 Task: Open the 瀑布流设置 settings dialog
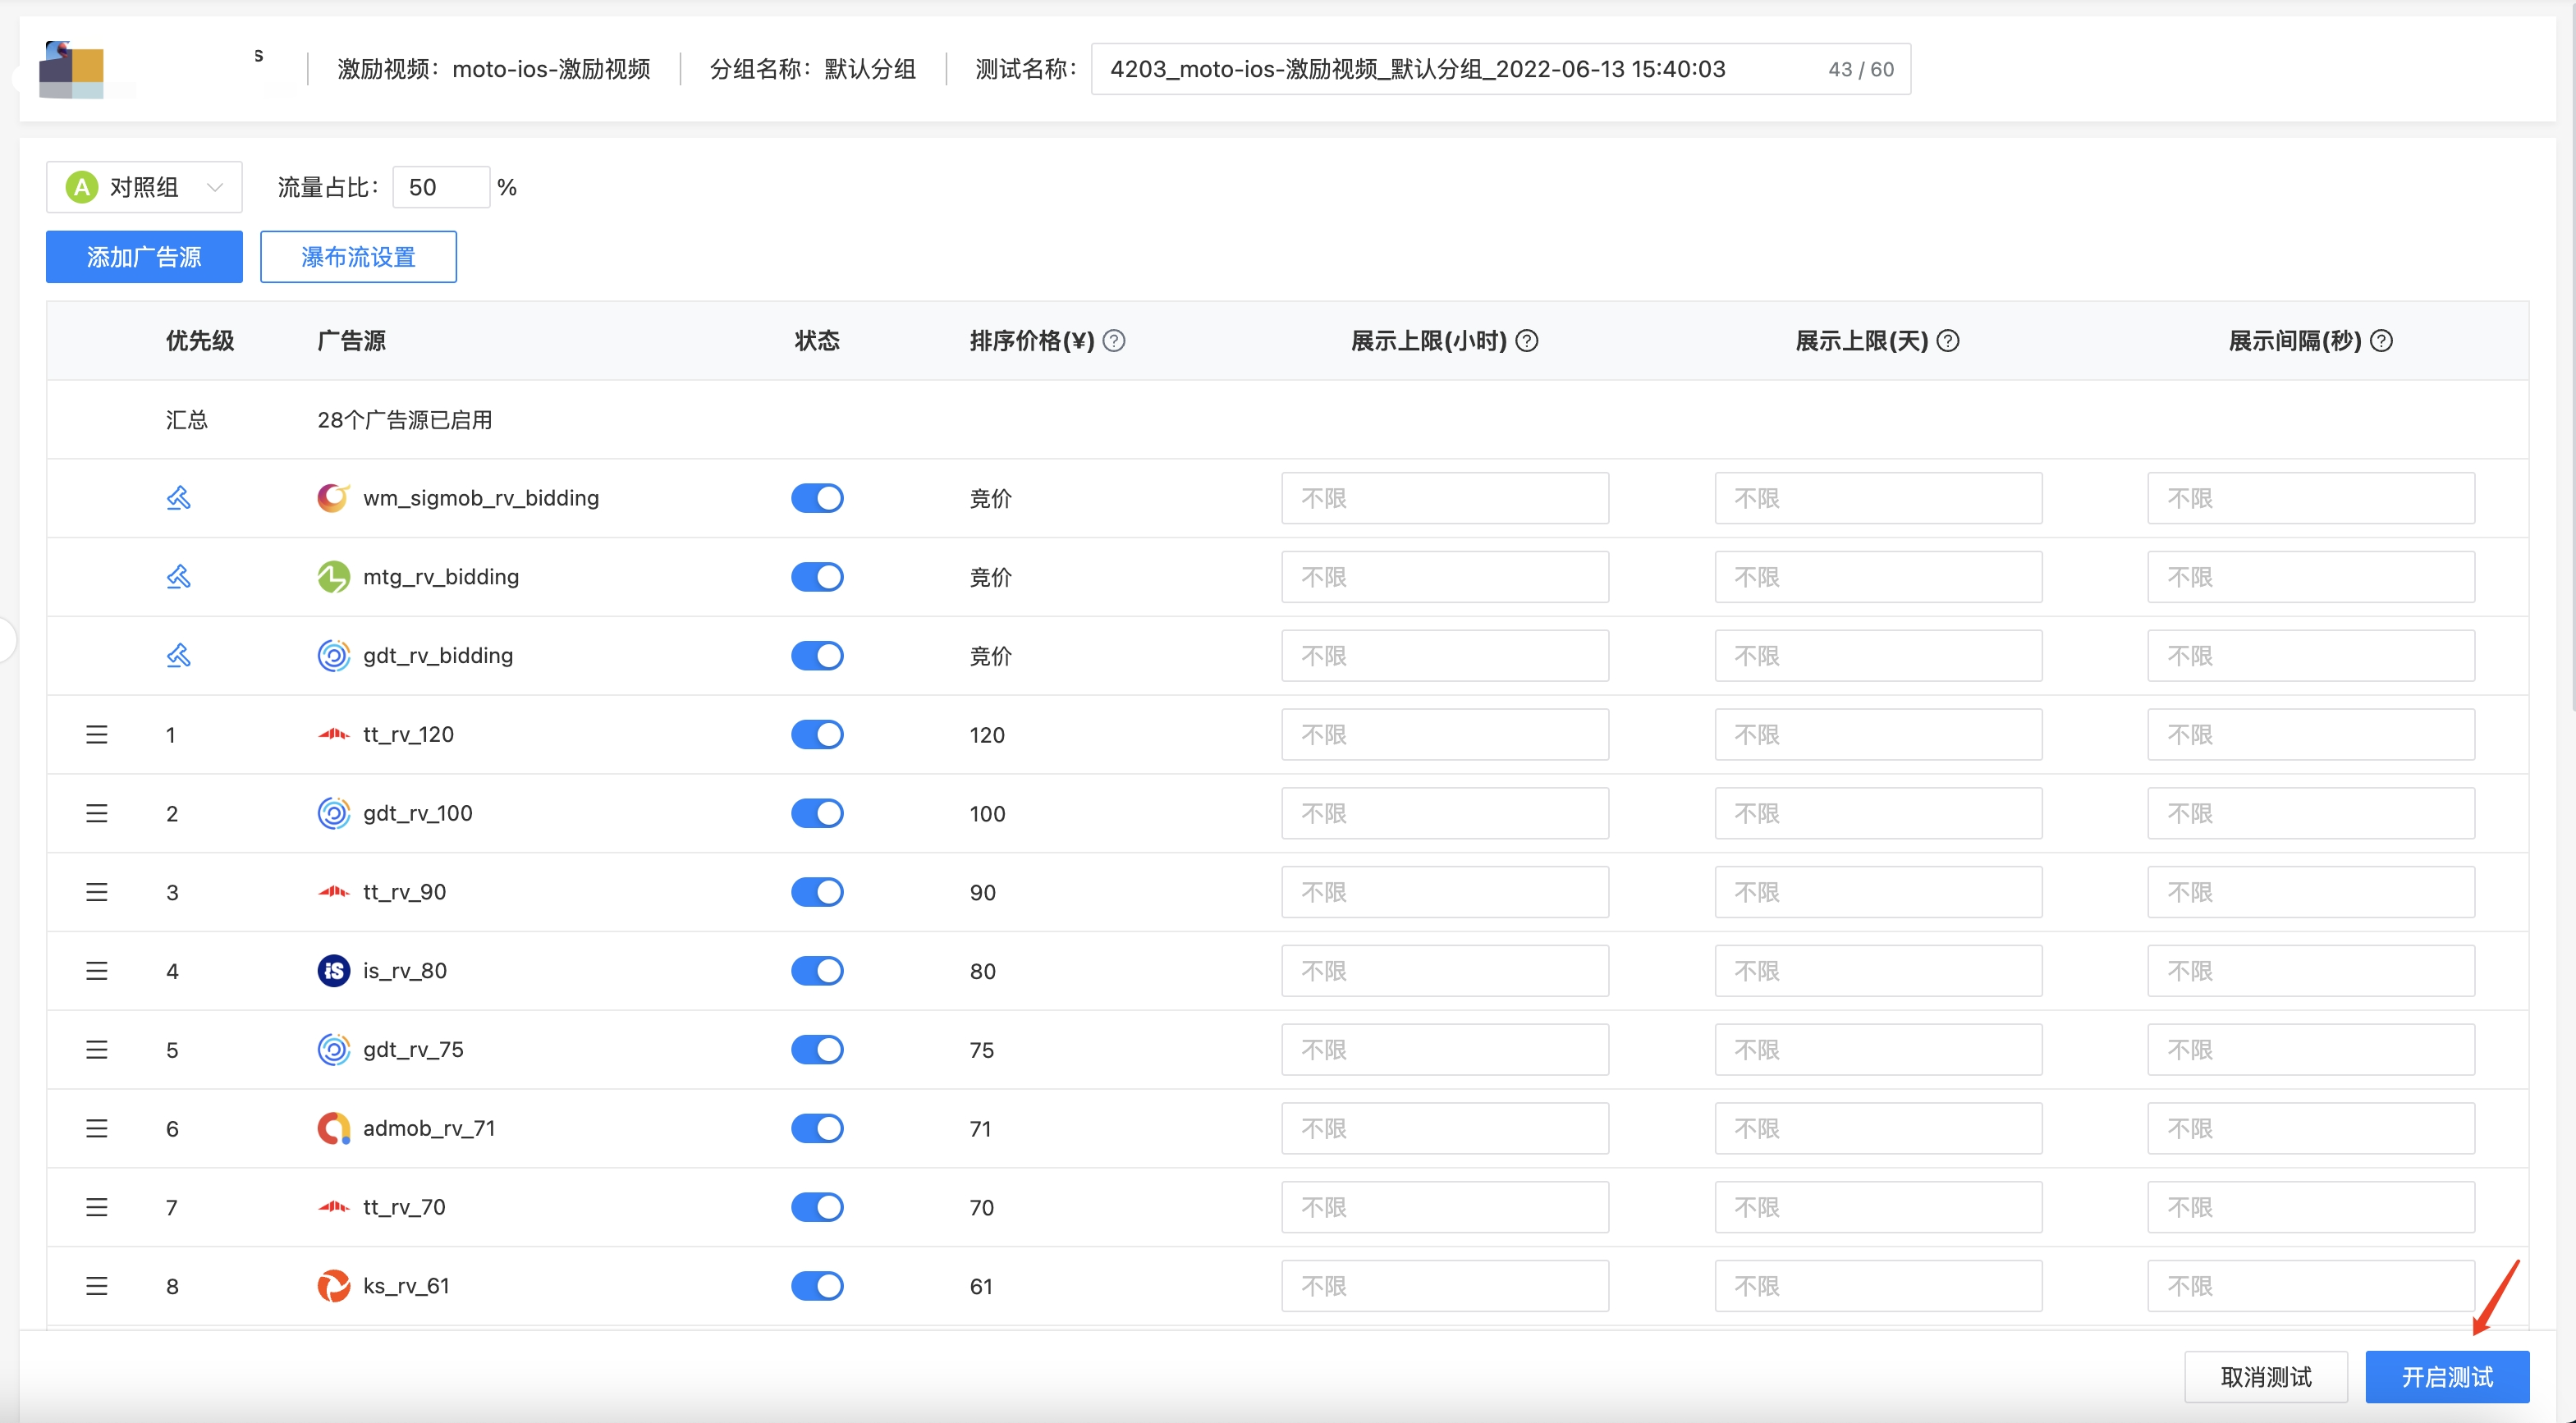tap(358, 256)
